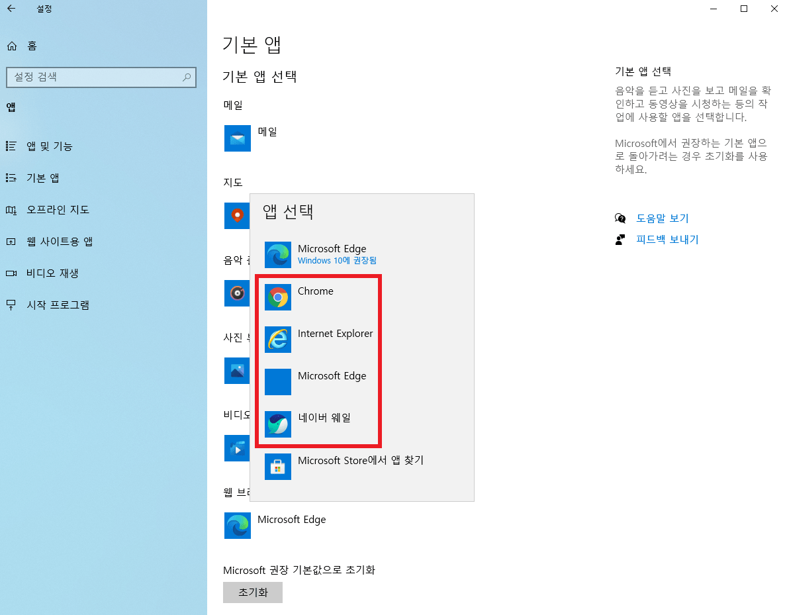Click the Microsoft Edge label under 웹 브라우저
Screen dimensions: 785x615
(292, 520)
